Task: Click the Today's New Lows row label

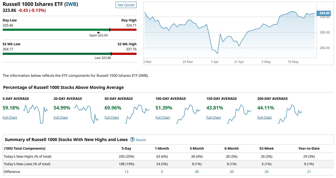Action: pos(27,164)
